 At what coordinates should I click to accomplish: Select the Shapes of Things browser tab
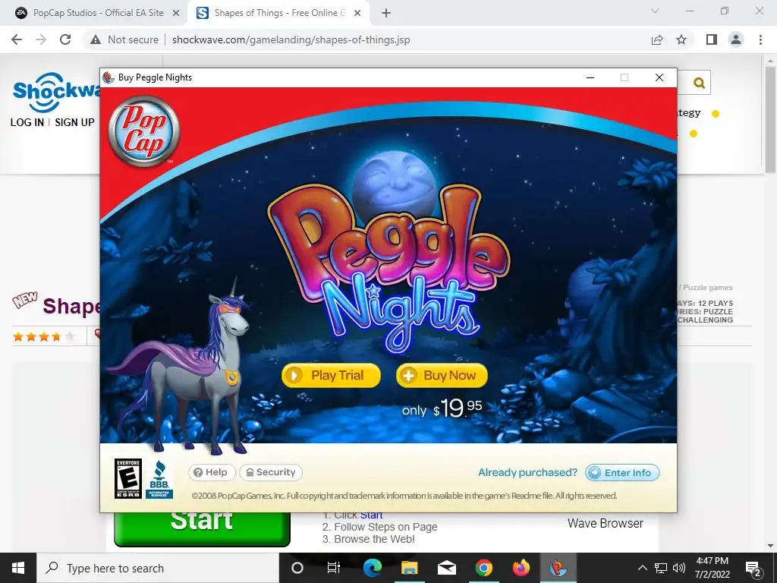[279, 13]
